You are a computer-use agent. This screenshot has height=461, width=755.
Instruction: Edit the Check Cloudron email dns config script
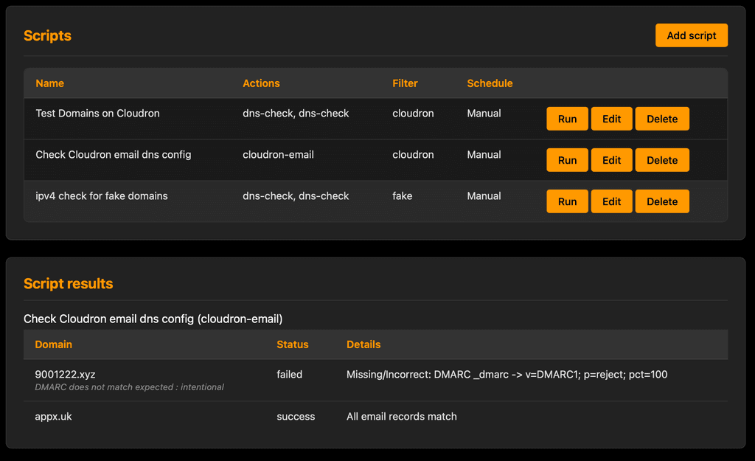(x=611, y=159)
